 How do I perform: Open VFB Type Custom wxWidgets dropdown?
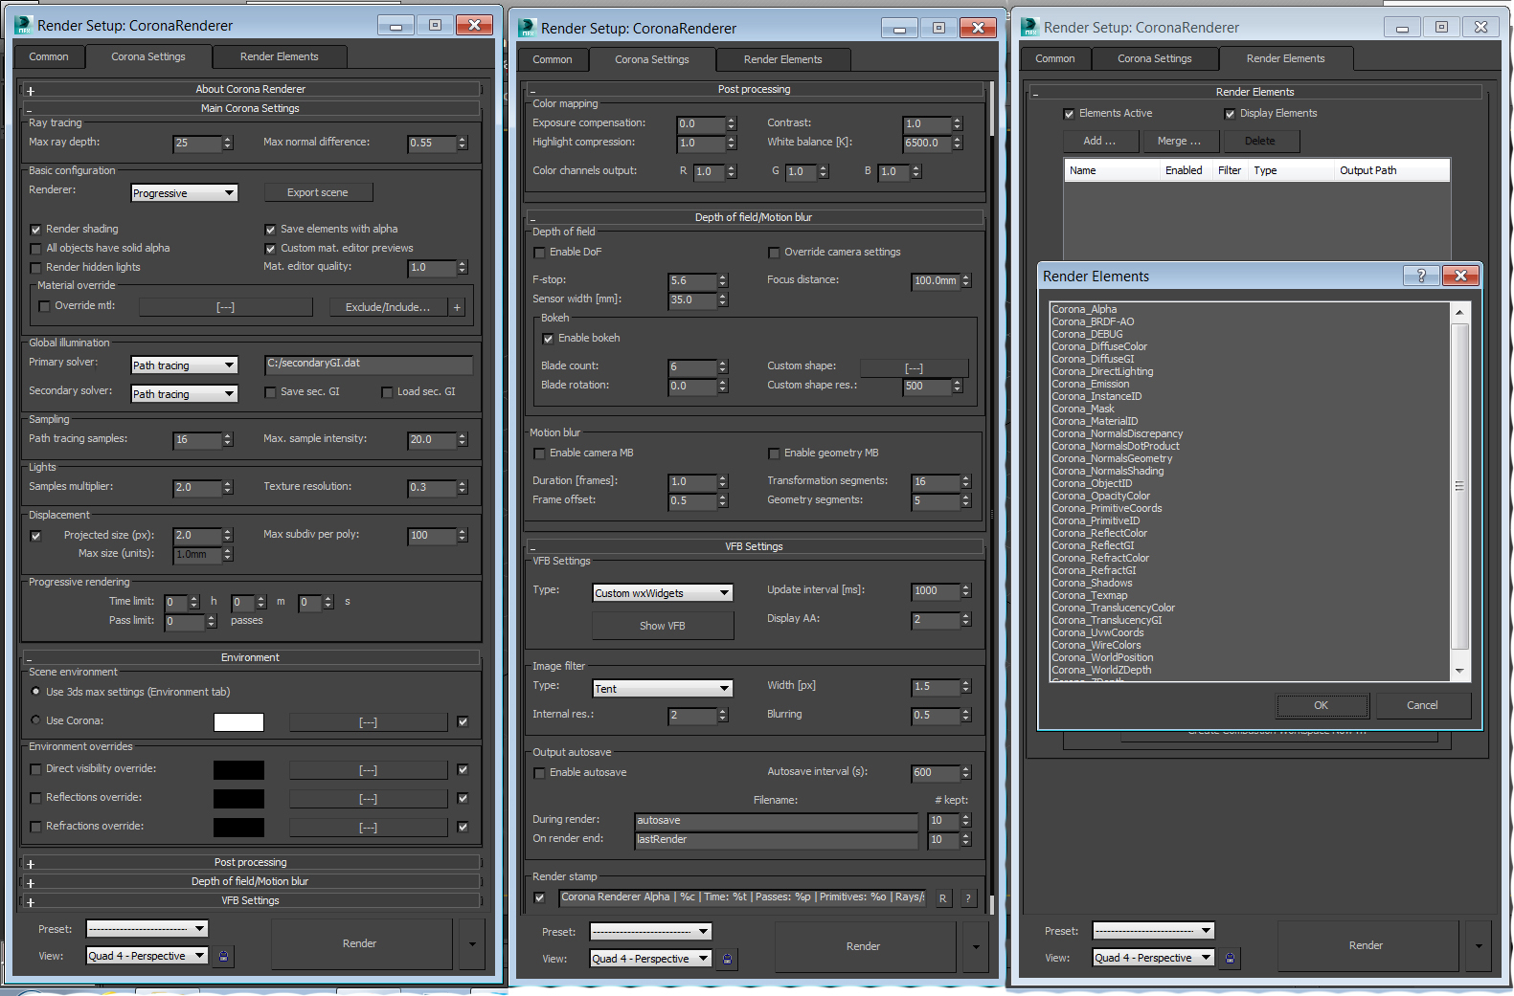[x=663, y=592]
